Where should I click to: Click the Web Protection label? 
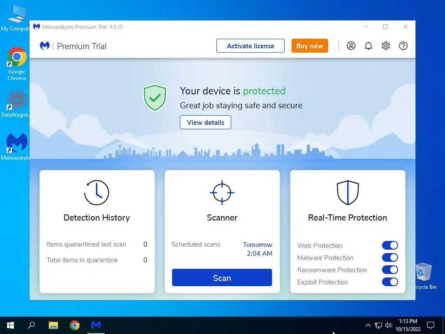tap(320, 245)
